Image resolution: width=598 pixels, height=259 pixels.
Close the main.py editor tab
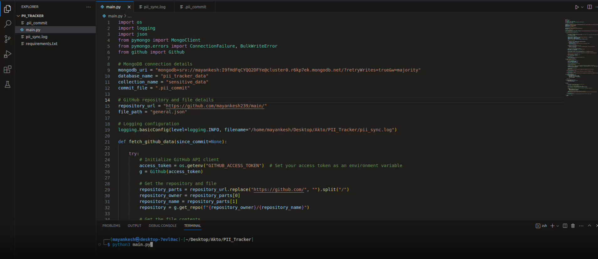coord(129,7)
